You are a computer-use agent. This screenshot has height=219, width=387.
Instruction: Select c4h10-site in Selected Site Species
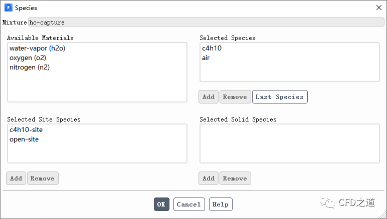[26, 130]
